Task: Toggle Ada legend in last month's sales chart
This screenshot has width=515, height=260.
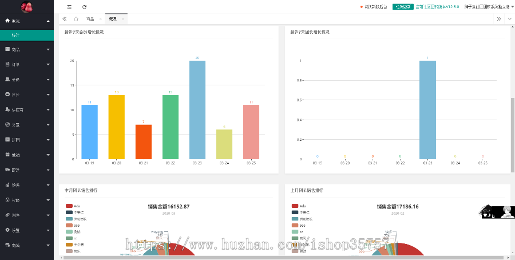Action: (x=299, y=206)
